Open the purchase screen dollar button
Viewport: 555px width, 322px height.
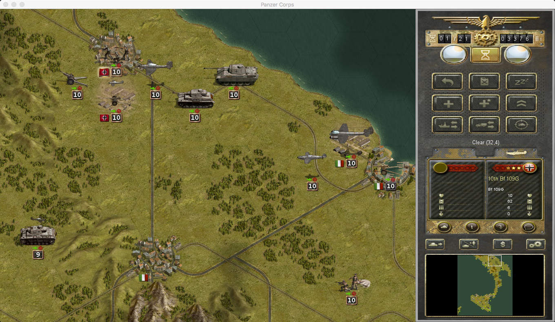click(502, 244)
